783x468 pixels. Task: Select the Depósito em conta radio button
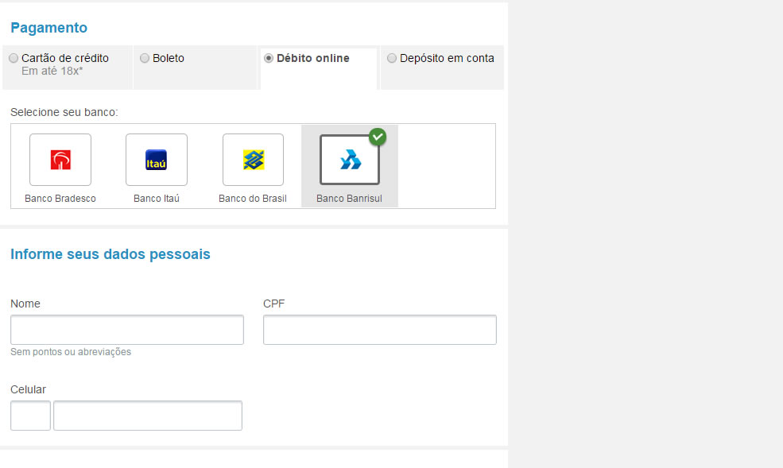pos(392,58)
